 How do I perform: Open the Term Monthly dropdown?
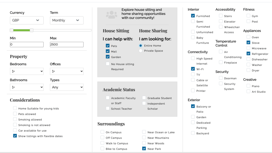point(67,20)
